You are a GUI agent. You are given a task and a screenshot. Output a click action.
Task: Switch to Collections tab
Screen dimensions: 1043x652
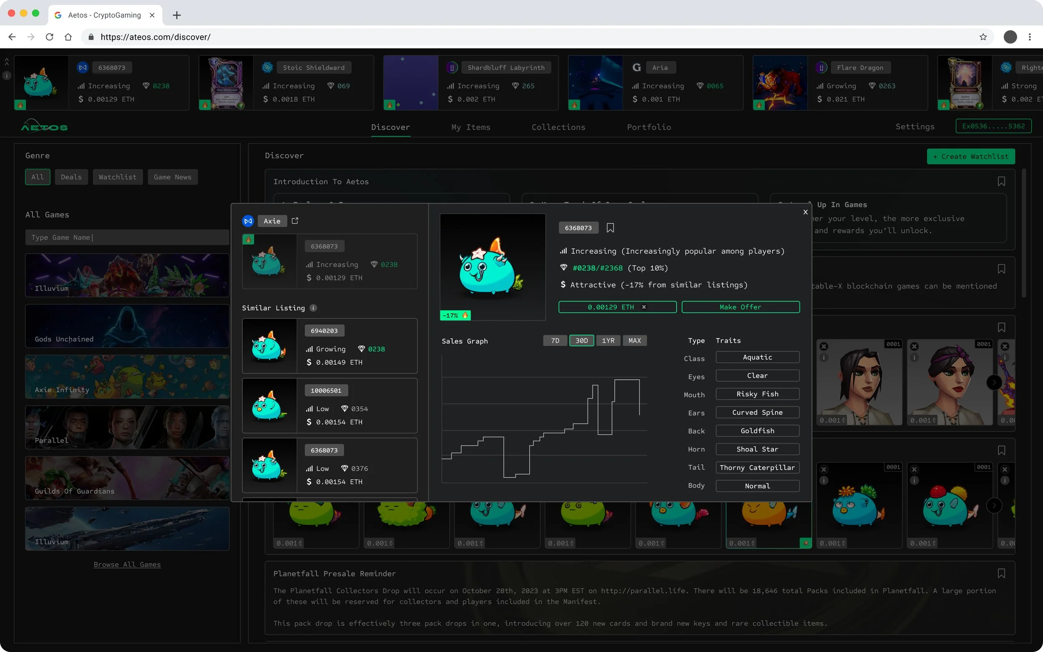pyautogui.click(x=558, y=127)
